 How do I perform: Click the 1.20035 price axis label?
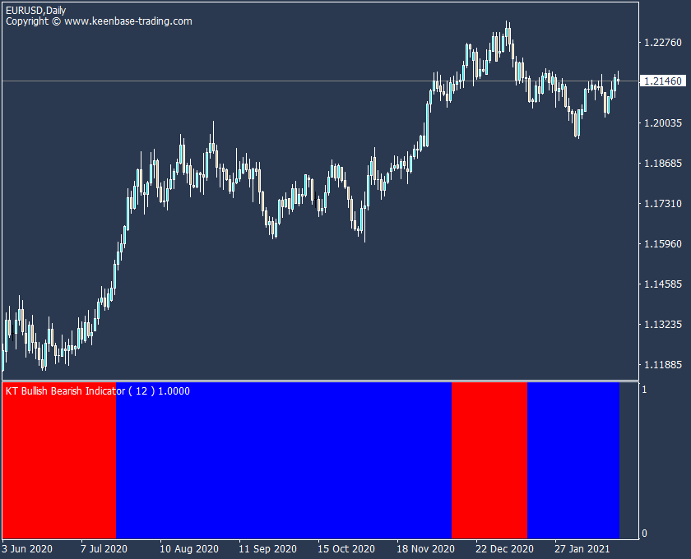coord(663,123)
